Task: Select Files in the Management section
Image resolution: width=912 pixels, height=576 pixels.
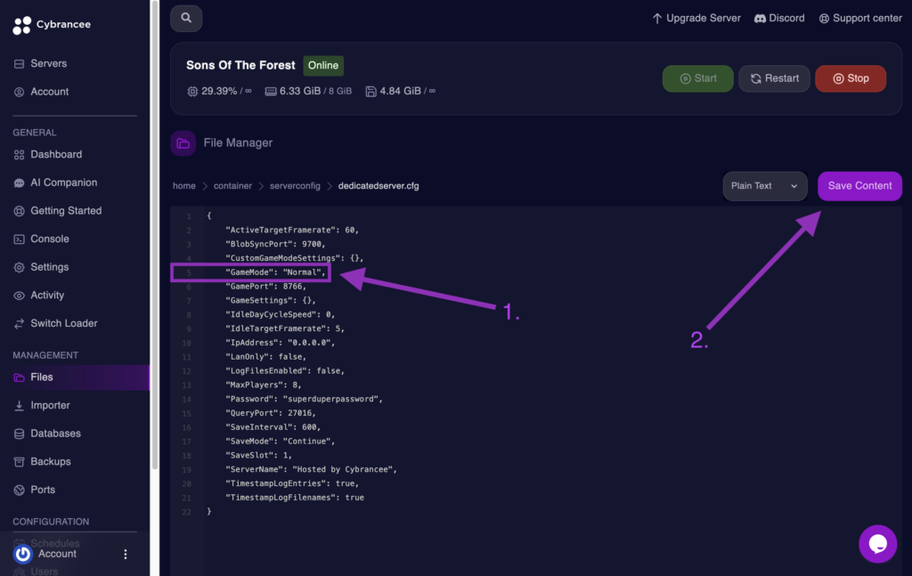Action: pyautogui.click(x=75, y=377)
